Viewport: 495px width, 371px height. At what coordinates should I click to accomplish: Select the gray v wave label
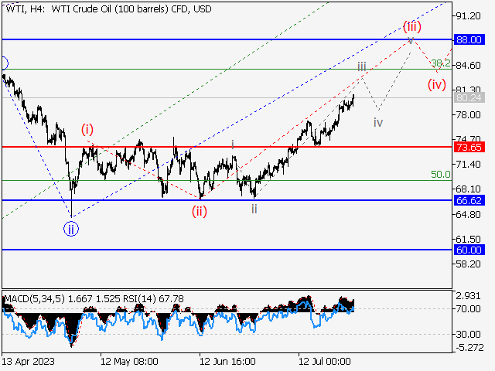(411, 40)
